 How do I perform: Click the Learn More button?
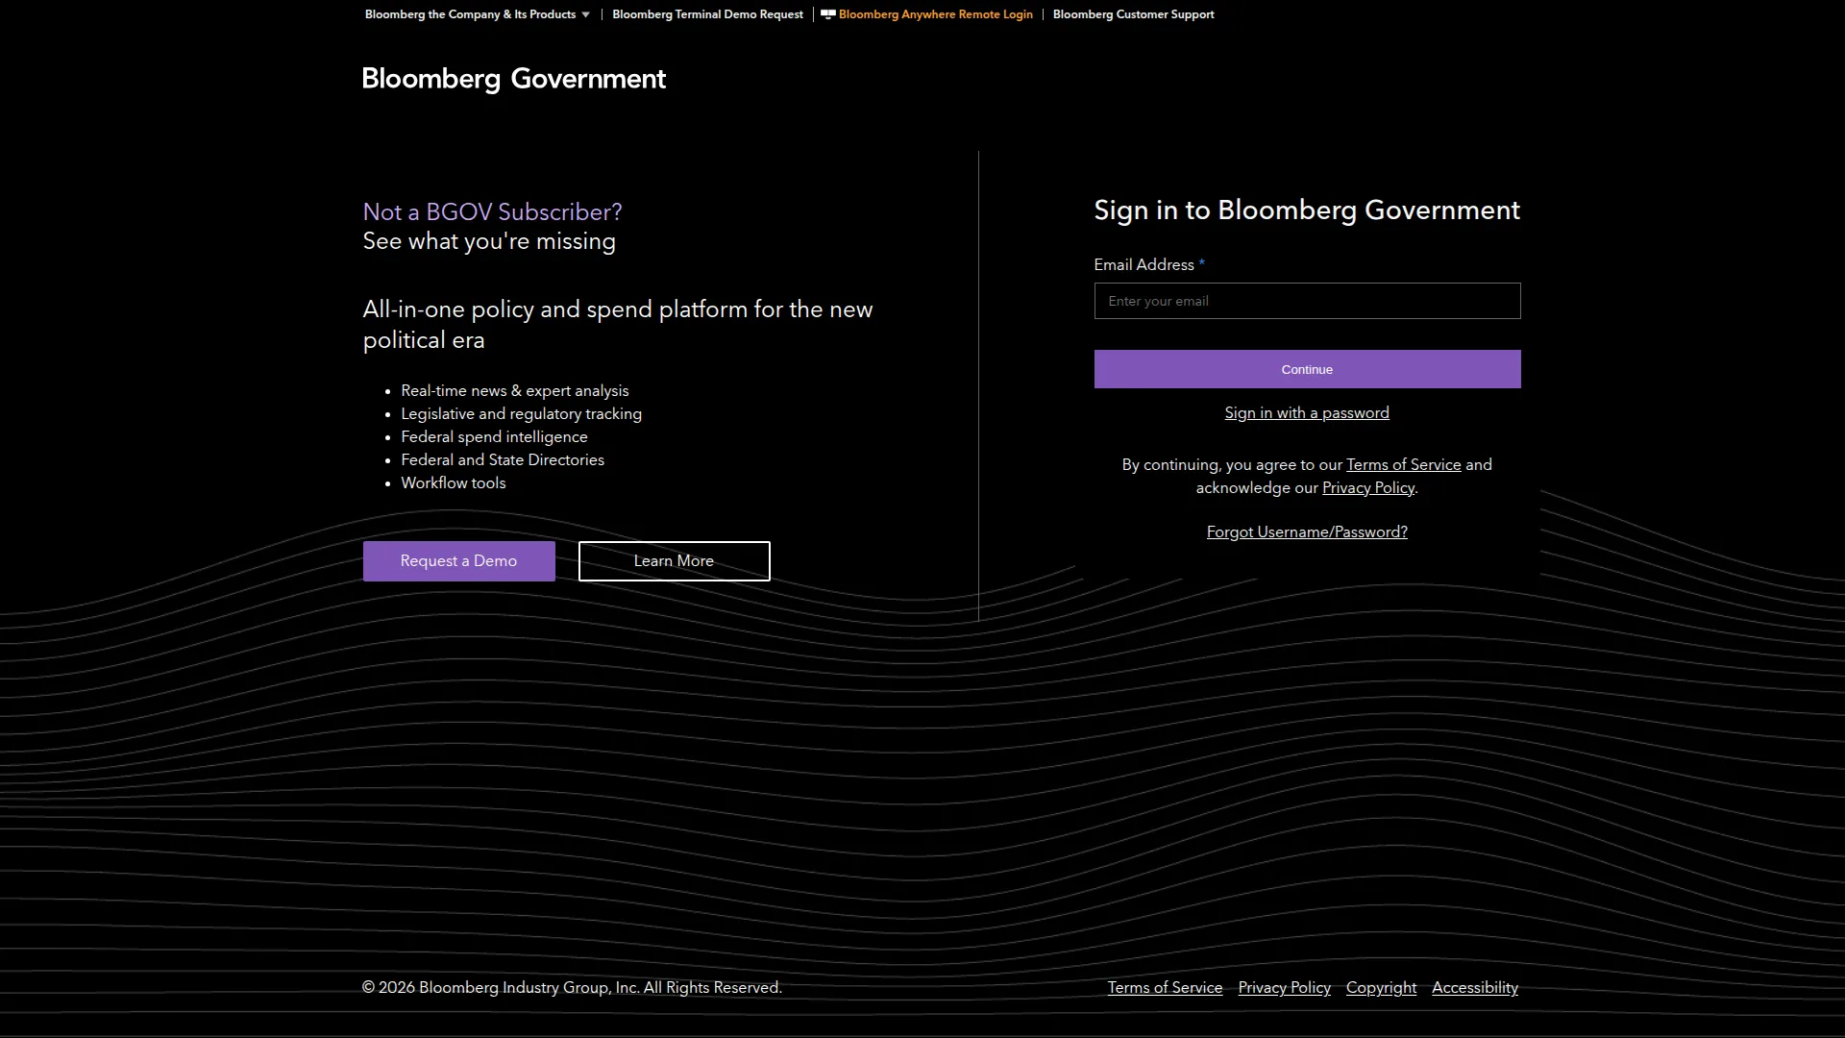point(674,561)
